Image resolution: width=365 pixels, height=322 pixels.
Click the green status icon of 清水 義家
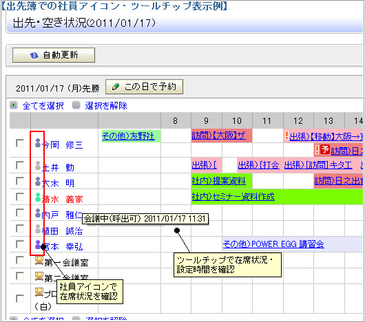[38, 197]
